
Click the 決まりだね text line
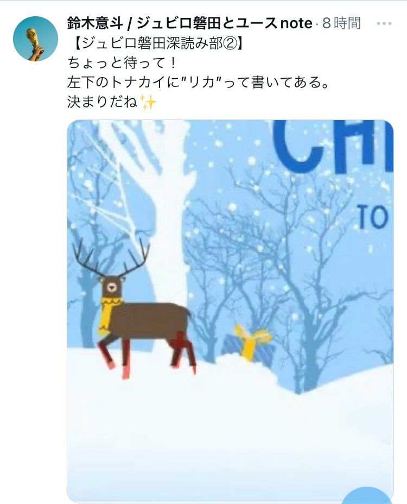[x=103, y=102]
